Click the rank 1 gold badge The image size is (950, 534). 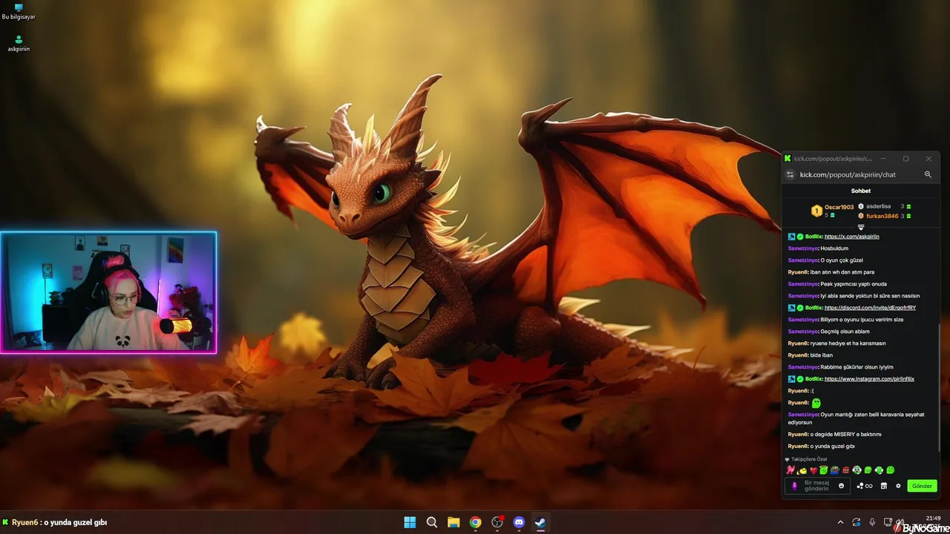click(x=816, y=211)
